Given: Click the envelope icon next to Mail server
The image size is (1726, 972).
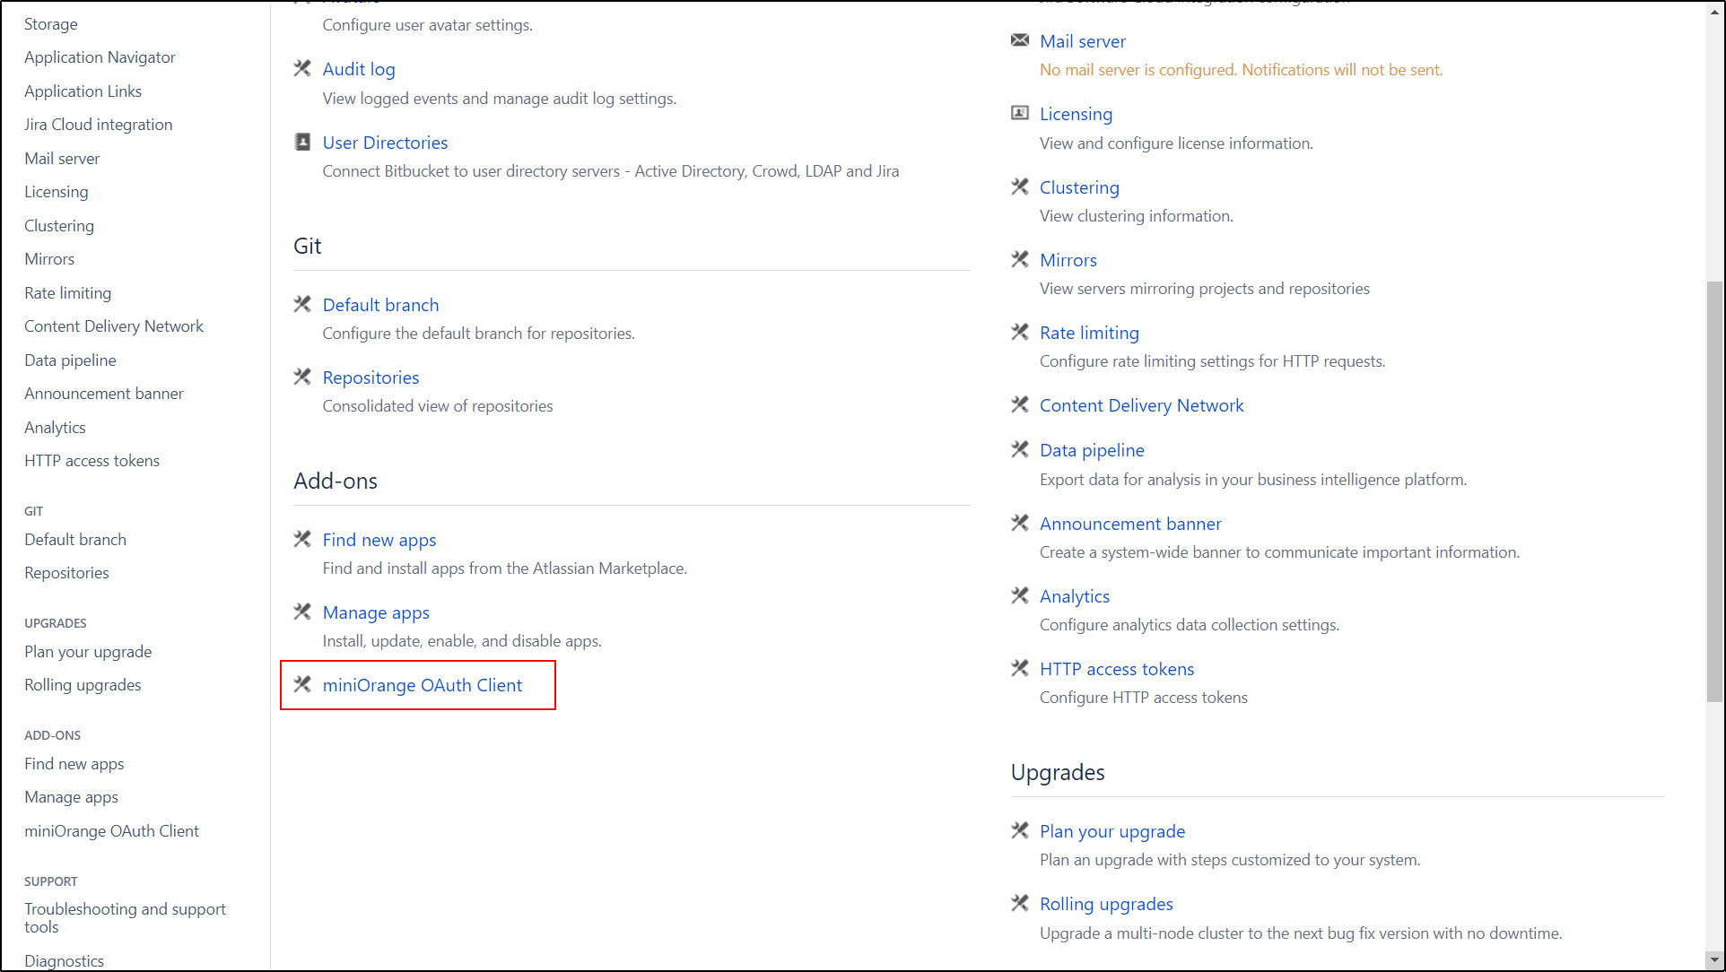Looking at the screenshot, I should [x=1020, y=39].
